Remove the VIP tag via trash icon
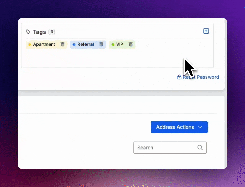The image size is (245, 187). 131,44
